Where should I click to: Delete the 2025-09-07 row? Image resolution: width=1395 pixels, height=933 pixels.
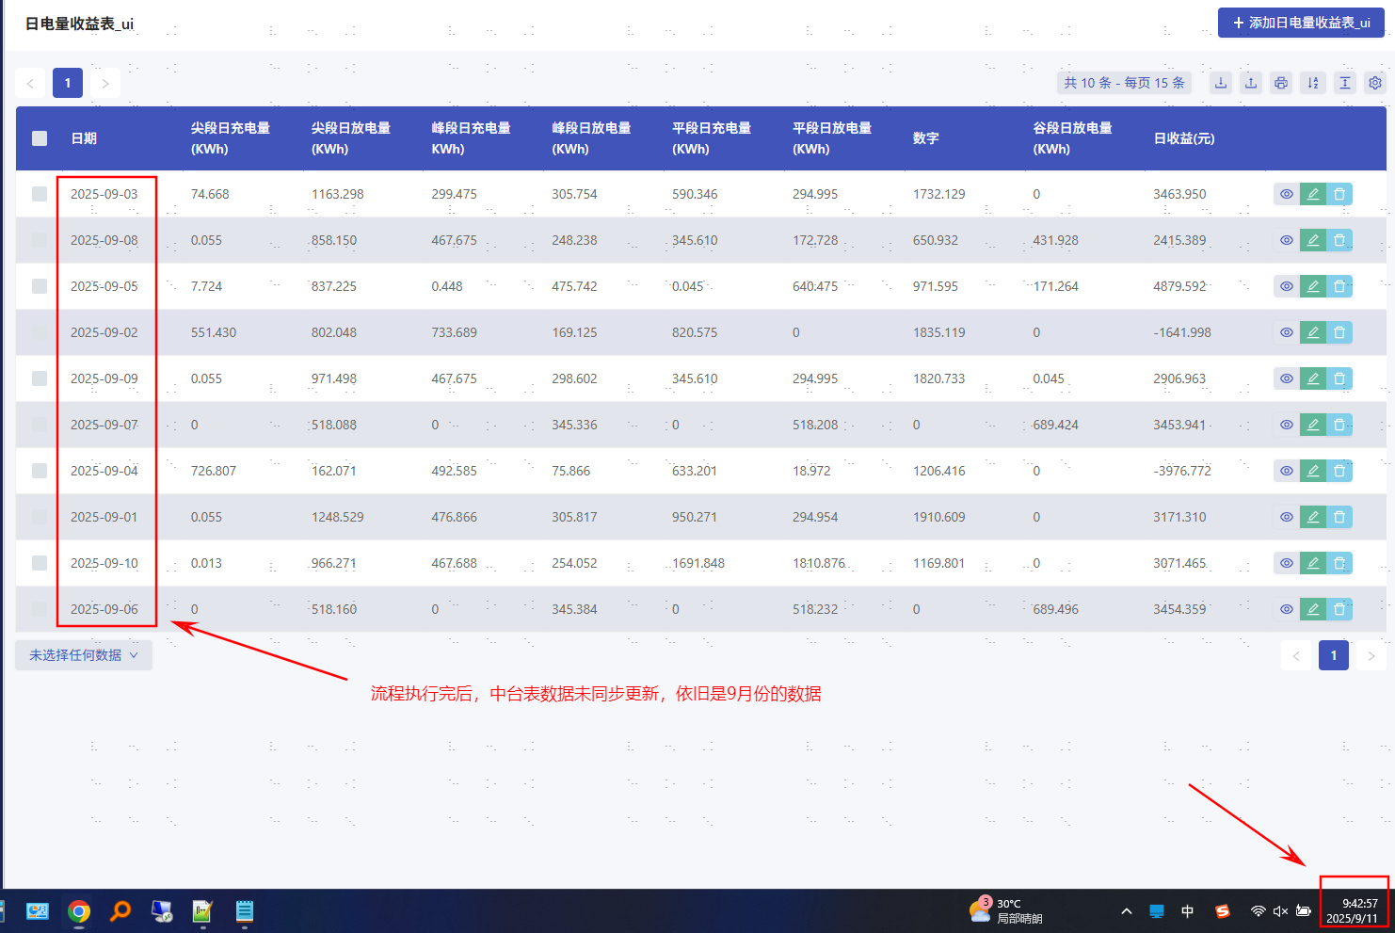point(1339,425)
